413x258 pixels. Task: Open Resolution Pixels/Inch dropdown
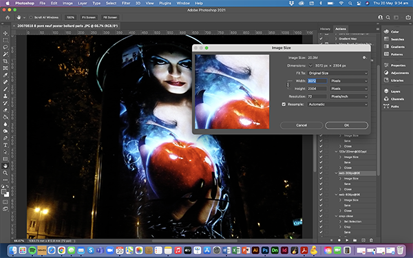click(349, 96)
